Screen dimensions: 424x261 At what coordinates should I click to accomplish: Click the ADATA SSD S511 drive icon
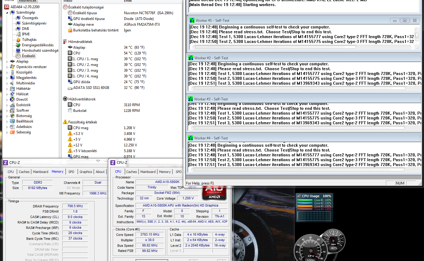point(70,88)
